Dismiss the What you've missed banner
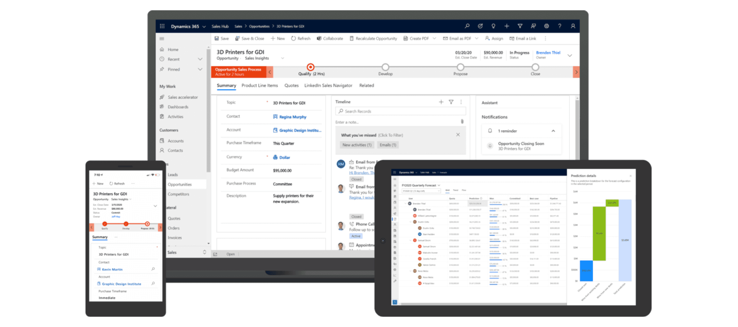The width and height of the screenshot is (738, 327). coord(458,135)
